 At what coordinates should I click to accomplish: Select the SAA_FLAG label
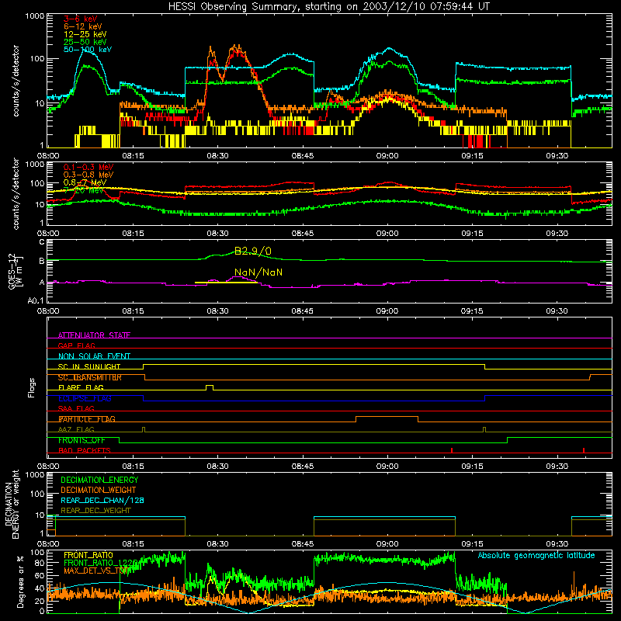76,408
